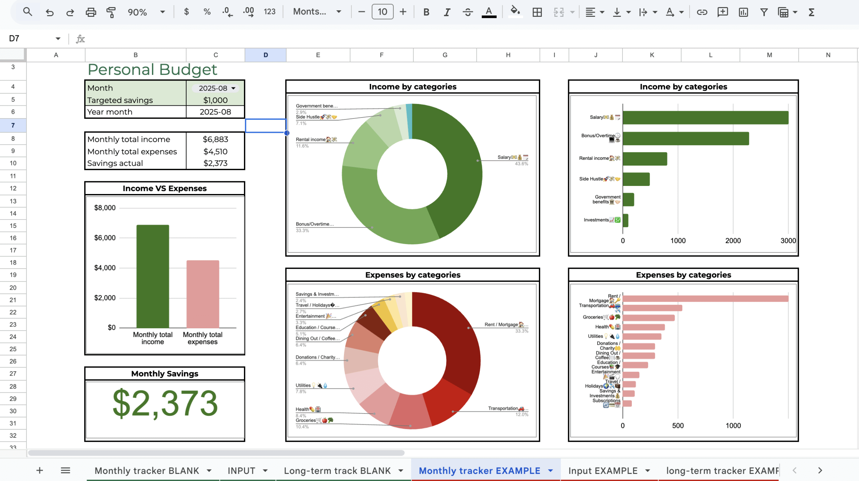Image resolution: width=859 pixels, height=481 pixels.
Task: Click the print icon
Action: [x=91, y=12]
